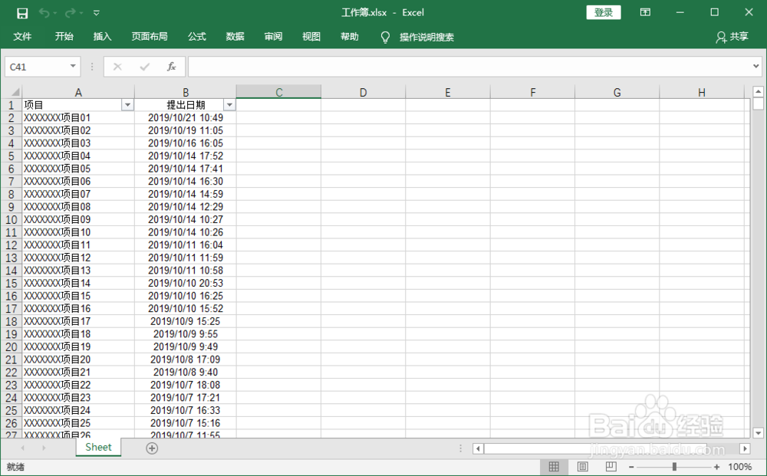Image resolution: width=767 pixels, height=476 pixels.
Task: Switch to the 数据 tab
Action: tap(235, 37)
